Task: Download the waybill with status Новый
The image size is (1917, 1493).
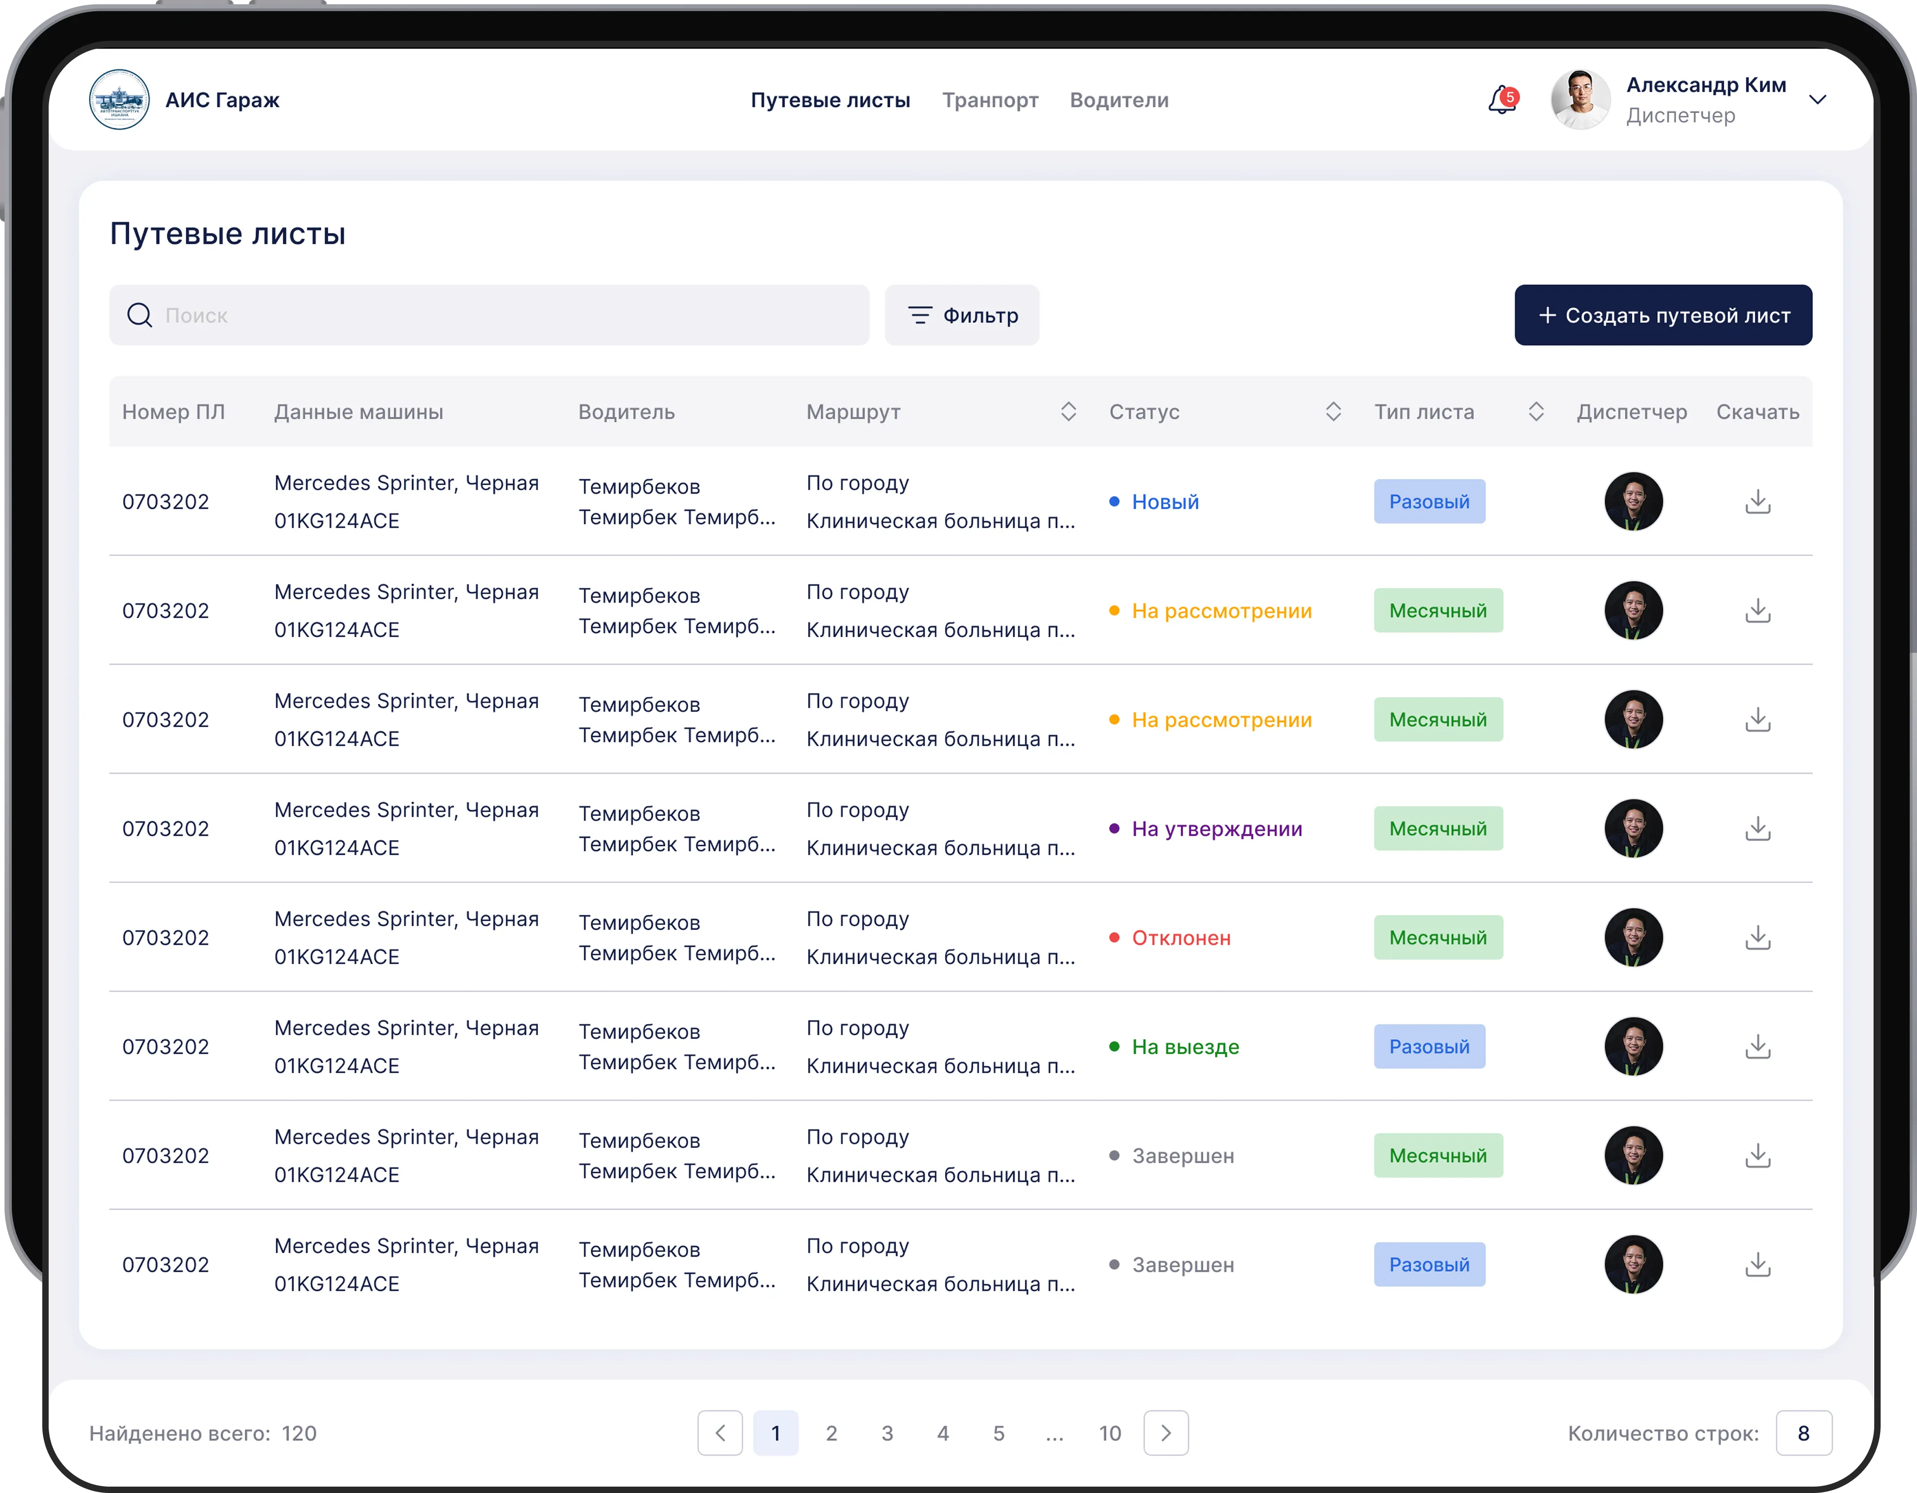Action: tap(1757, 502)
